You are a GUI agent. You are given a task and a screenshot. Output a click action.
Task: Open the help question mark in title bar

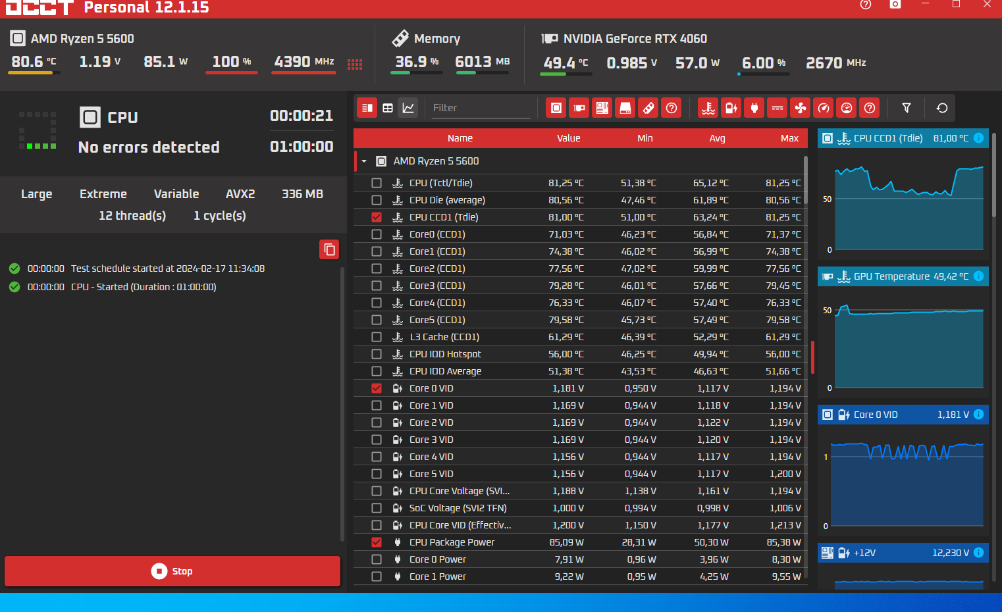pyautogui.click(x=866, y=5)
